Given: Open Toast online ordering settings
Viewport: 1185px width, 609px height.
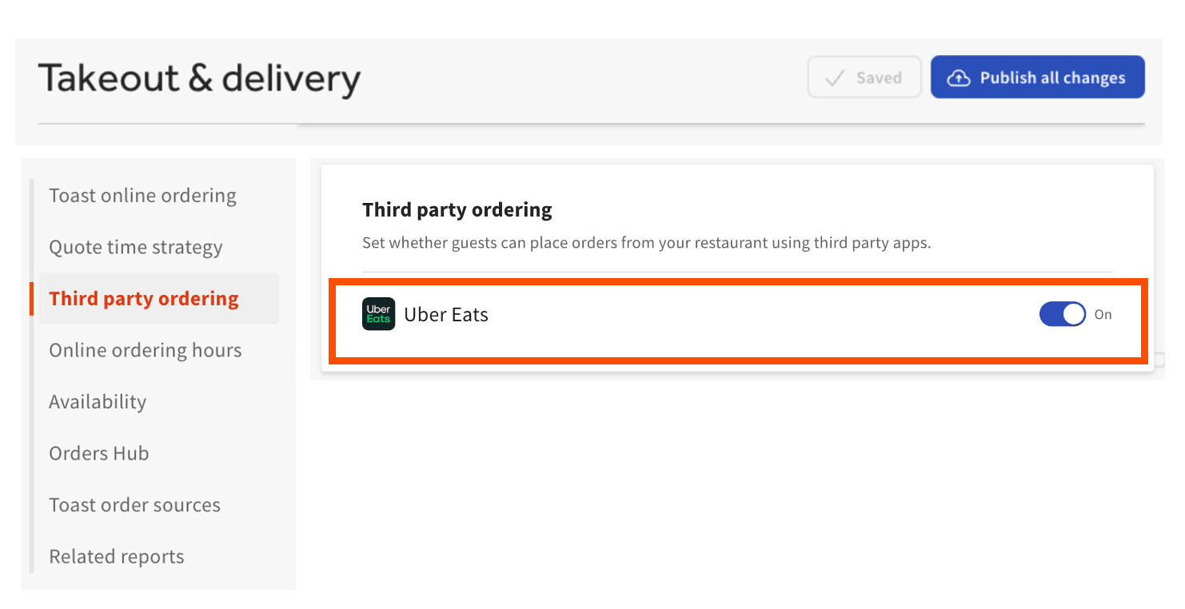Looking at the screenshot, I should click(x=142, y=195).
